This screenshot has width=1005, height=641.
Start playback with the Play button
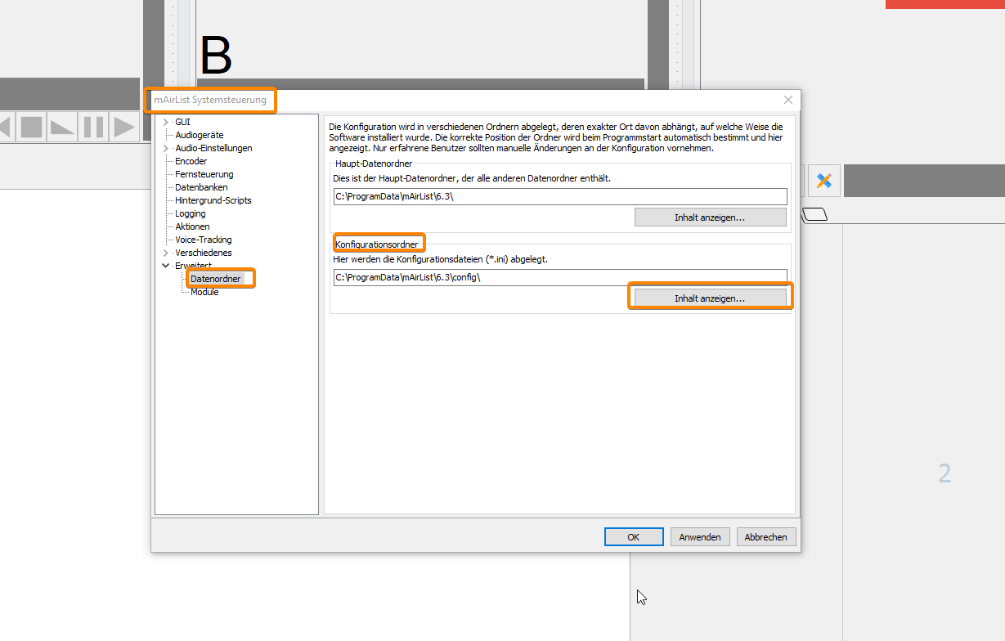click(124, 127)
